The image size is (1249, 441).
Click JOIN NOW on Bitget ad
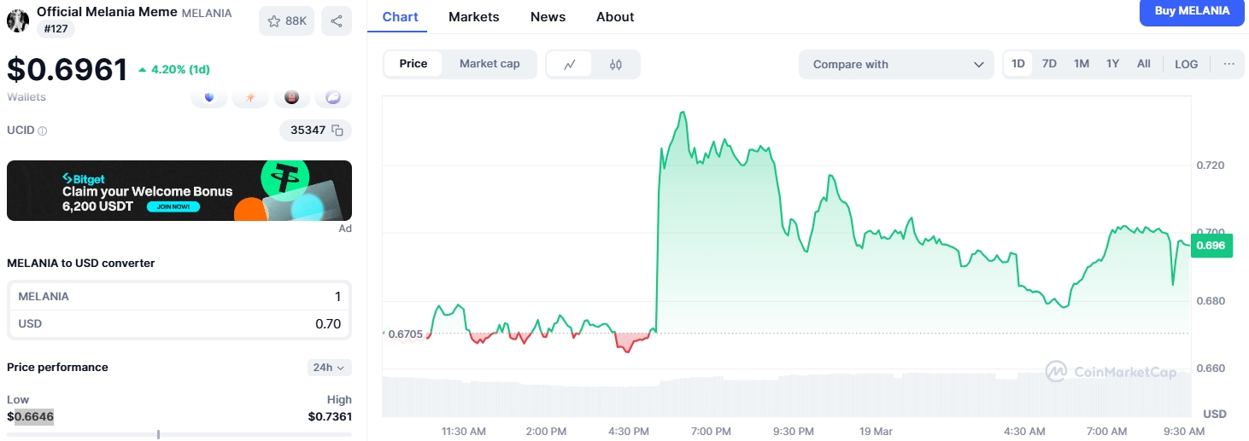(x=173, y=206)
